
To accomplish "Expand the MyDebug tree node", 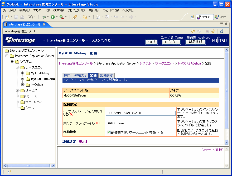I will pyautogui.click(x=22, y=85).
